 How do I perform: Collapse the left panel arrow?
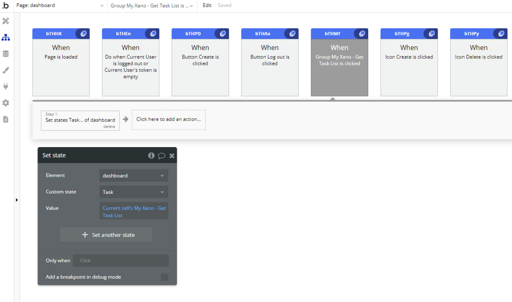[x=17, y=200]
